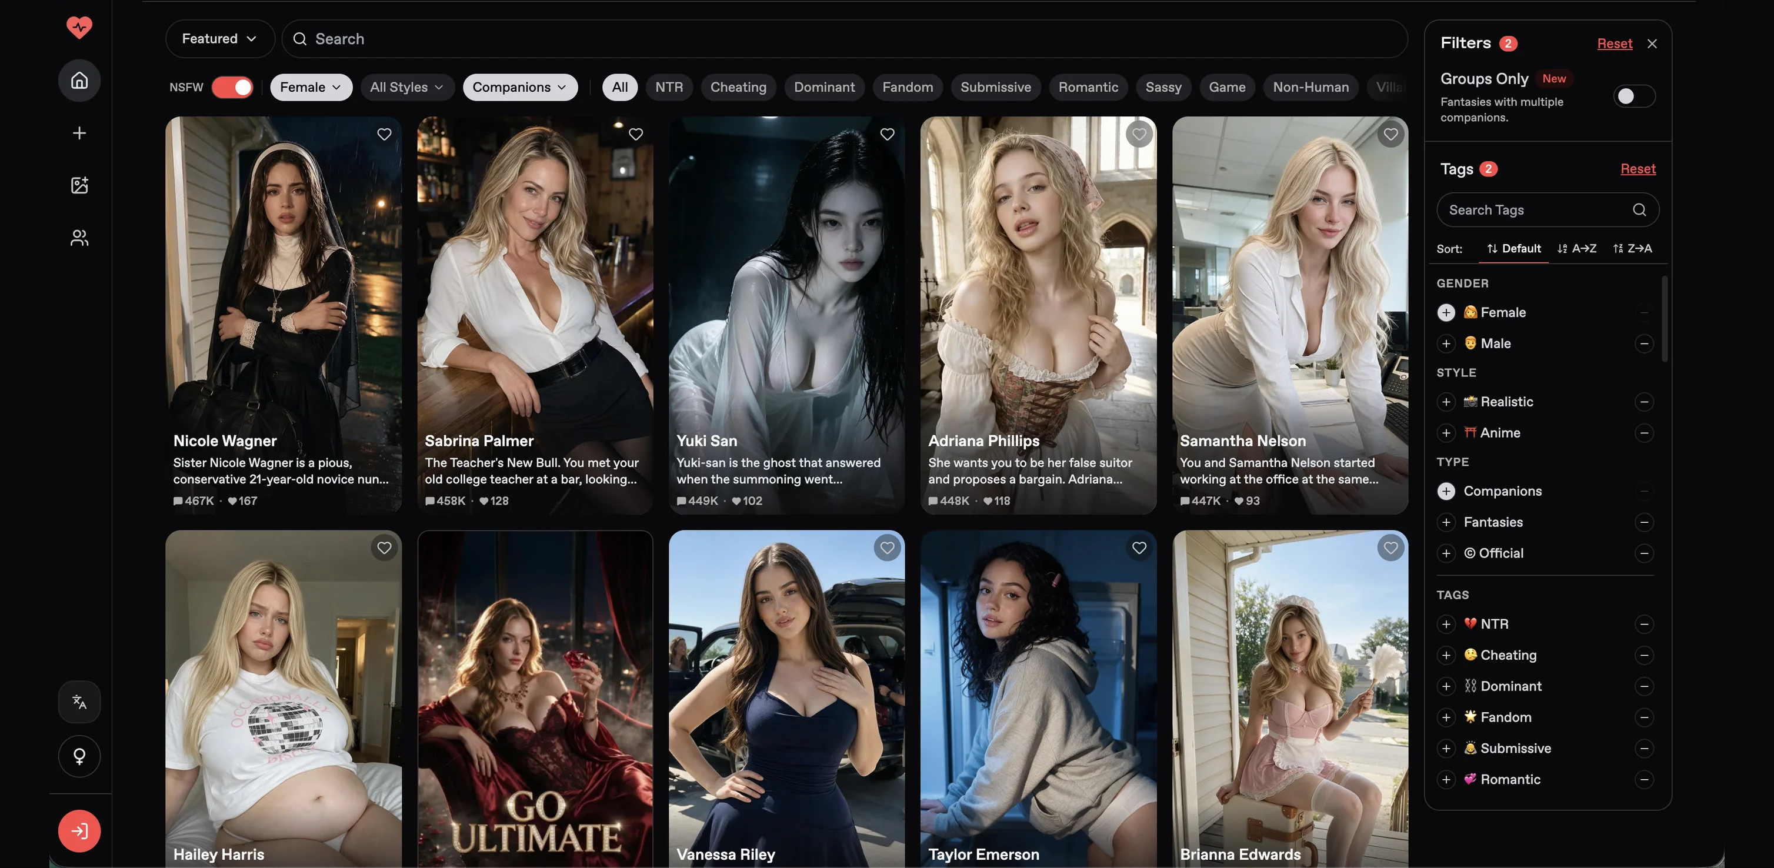Open the Companions type dropdown
The image size is (1774, 868).
coord(520,88)
